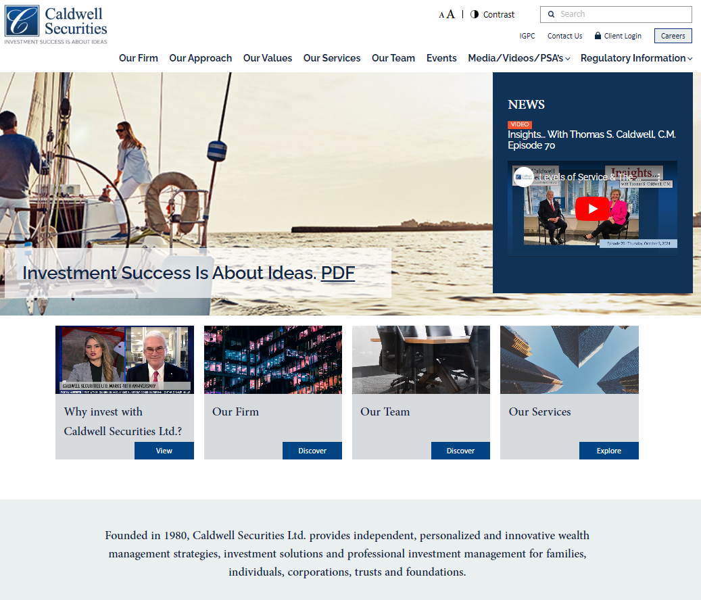Open the IGPC link
Screen dimensions: 701x600
[527, 36]
